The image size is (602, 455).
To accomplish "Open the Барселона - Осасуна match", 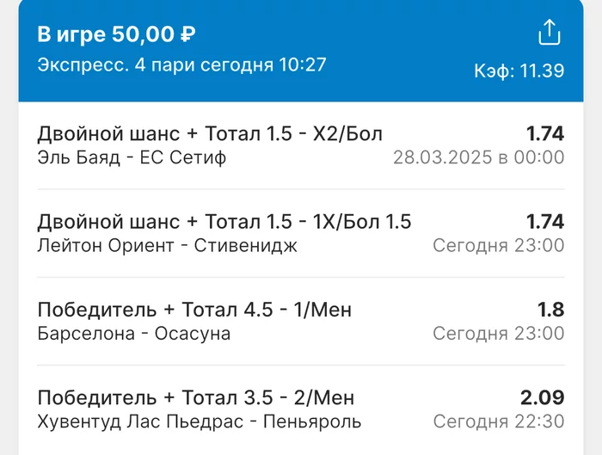I will pyautogui.click(x=134, y=334).
